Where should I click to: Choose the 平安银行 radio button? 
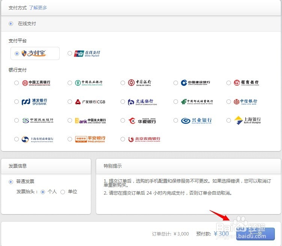70,139
